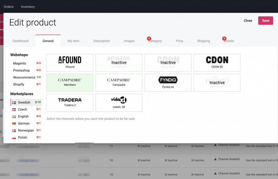Toggle the Afound channel card
This screenshot has width=278, height=179.
(70, 63)
